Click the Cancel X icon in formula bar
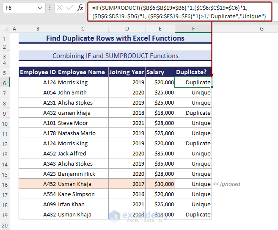The width and height of the screenshot is (278, 230). 60,8
